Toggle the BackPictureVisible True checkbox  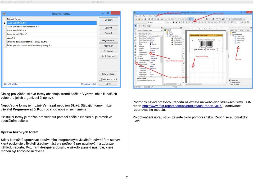coord(151,40)
